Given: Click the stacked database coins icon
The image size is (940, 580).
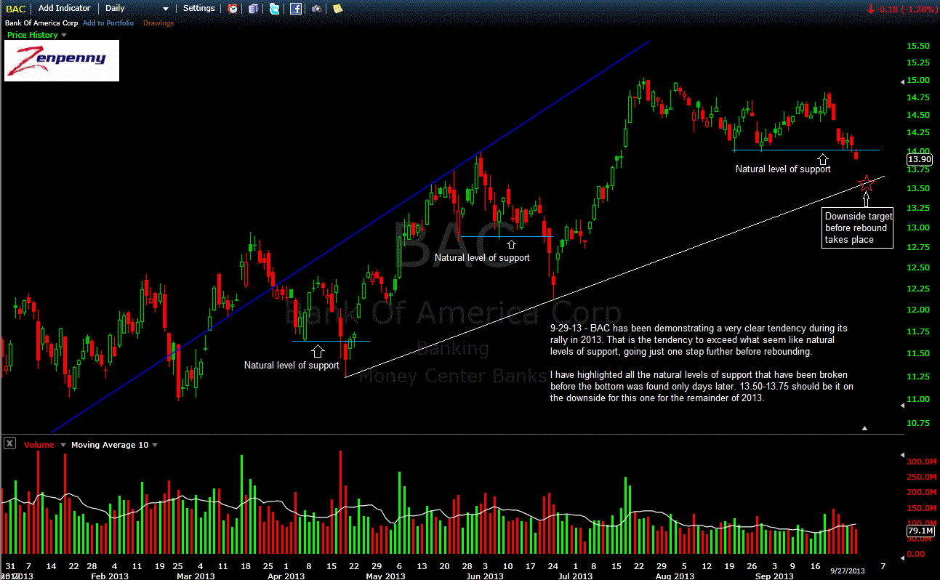Looking at the screenshot, I should pyautogui.click(x=253, y=9).
